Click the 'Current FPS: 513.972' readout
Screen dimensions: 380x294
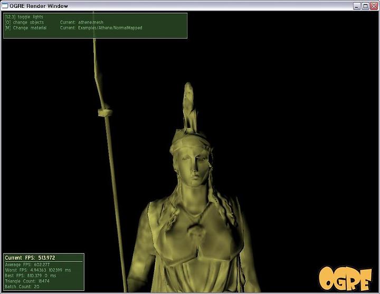[30, 258]
